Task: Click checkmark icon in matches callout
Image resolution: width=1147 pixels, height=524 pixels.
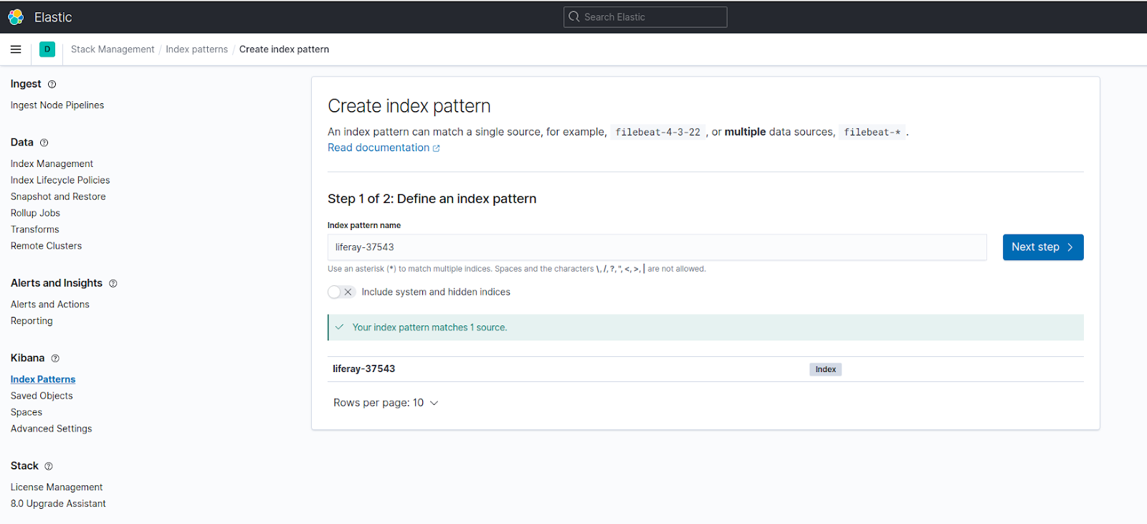Action: pyautogui.click(x=339, y=327)
